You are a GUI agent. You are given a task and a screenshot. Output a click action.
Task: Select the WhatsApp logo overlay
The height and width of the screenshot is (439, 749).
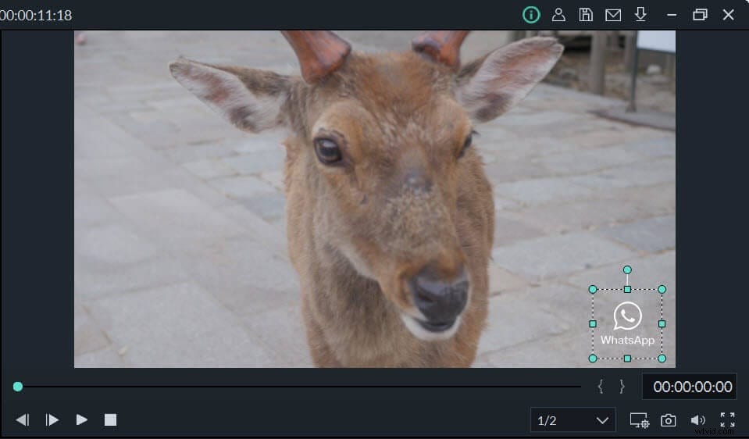pos(627,324)
